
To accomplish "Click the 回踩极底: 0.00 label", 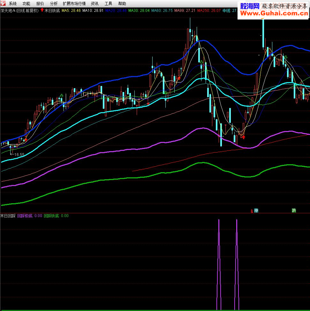I will (30, 216).
